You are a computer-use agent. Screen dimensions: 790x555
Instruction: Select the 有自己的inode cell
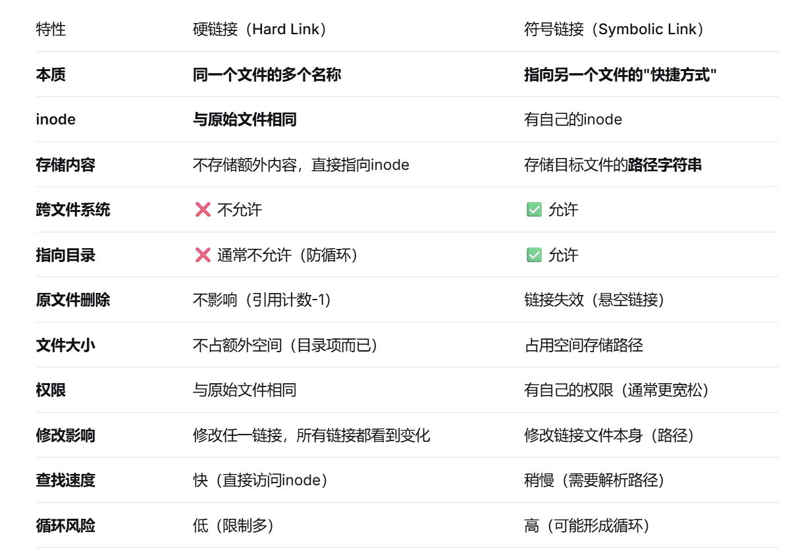[573, 119]
